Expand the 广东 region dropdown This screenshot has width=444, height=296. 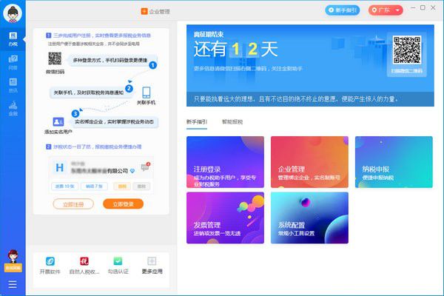[x=386, y=10]
